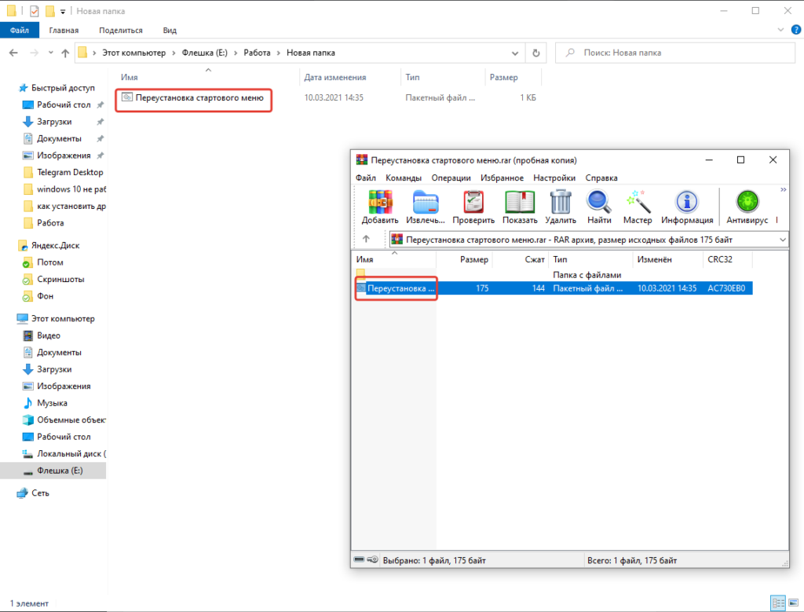Click the Проверить (Test) toolbar icon
Viewport: 804px width, 612px height.
point(473,206)
